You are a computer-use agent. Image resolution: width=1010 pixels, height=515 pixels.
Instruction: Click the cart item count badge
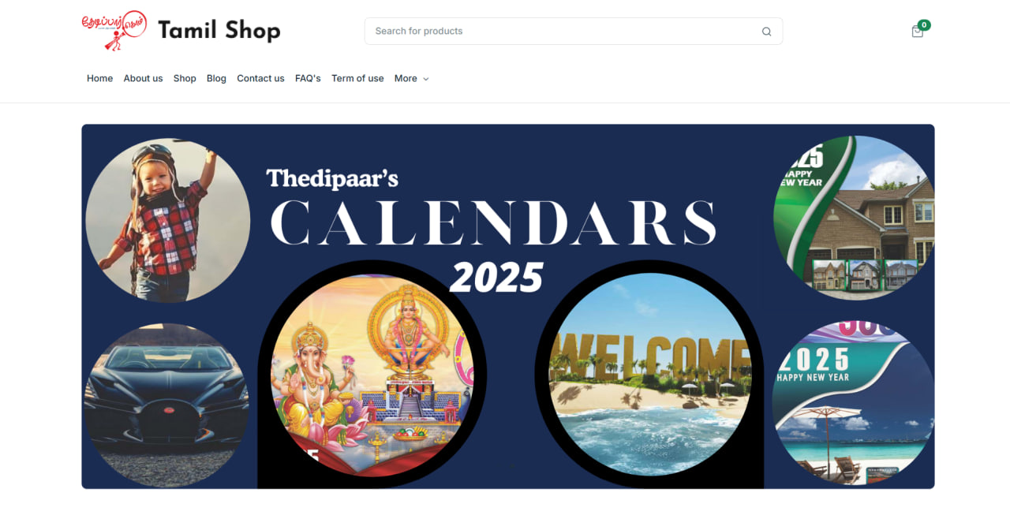pyautogui.click(x=924, y=25)
